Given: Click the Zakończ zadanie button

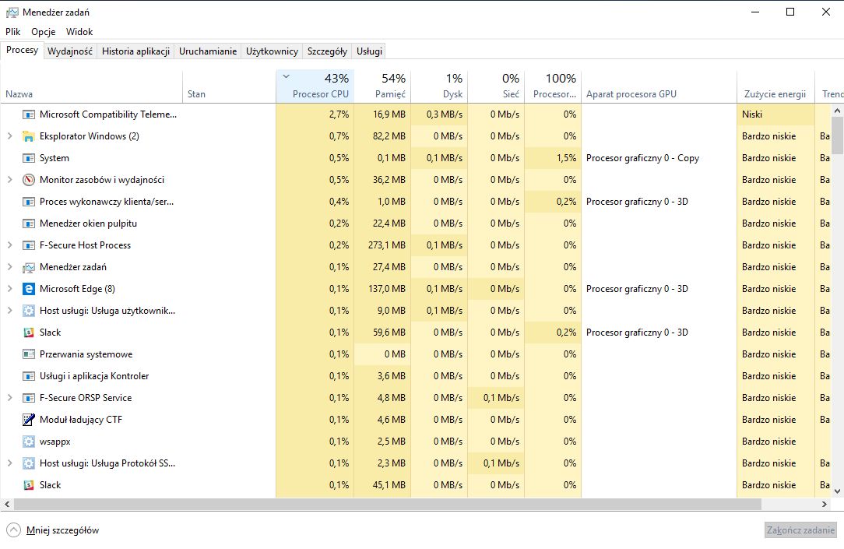Looking at the screenshot, I should (x=800, y=530).
